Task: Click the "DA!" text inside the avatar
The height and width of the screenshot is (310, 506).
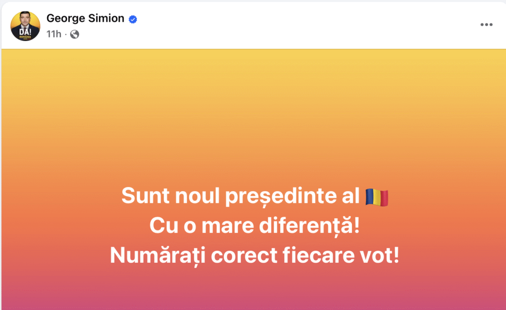Action: click(x=25, y=32)
